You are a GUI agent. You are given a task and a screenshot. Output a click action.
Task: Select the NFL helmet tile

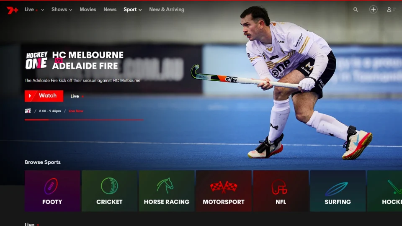(281, 191)
